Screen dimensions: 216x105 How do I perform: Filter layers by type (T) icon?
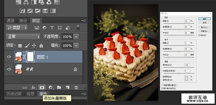[x=52, y=28]
